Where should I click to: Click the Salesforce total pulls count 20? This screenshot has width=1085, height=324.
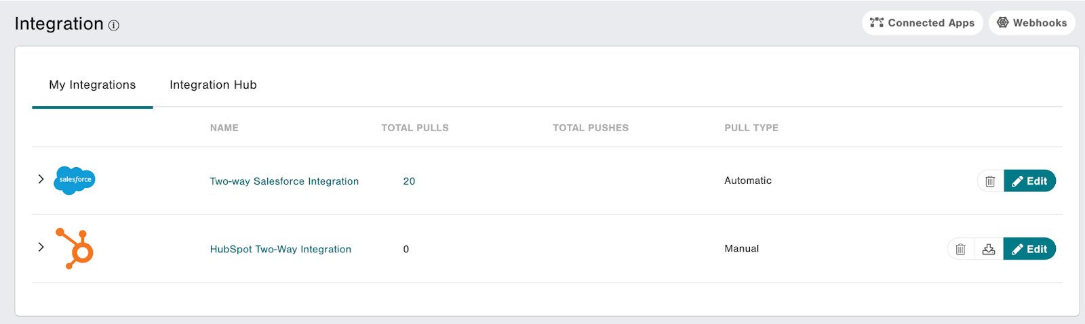pyautogui.click(x=409, y=181)
